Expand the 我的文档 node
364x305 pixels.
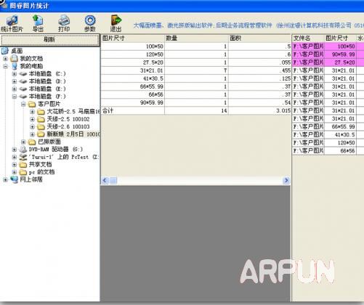pyautogui.click(x=5, y=59)
